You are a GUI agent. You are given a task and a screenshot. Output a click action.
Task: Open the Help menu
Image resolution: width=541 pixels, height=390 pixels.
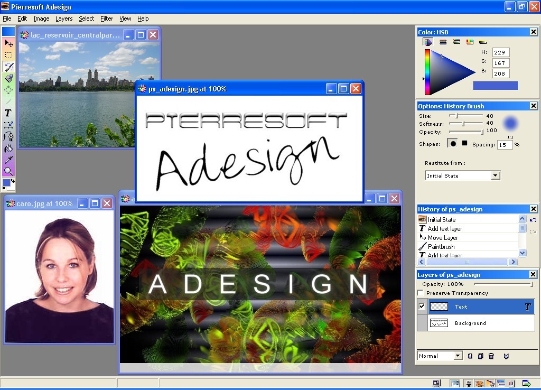pyautogui.click(x=143, y=18)
